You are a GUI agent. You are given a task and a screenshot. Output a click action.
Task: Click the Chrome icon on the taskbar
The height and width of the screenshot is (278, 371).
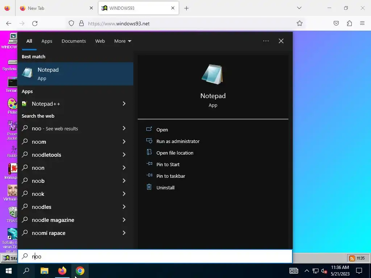click(80, 271)
